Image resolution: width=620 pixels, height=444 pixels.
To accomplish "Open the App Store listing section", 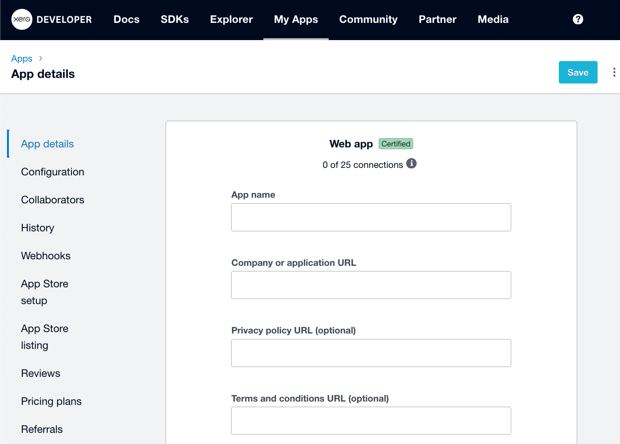I will (45, 337).
